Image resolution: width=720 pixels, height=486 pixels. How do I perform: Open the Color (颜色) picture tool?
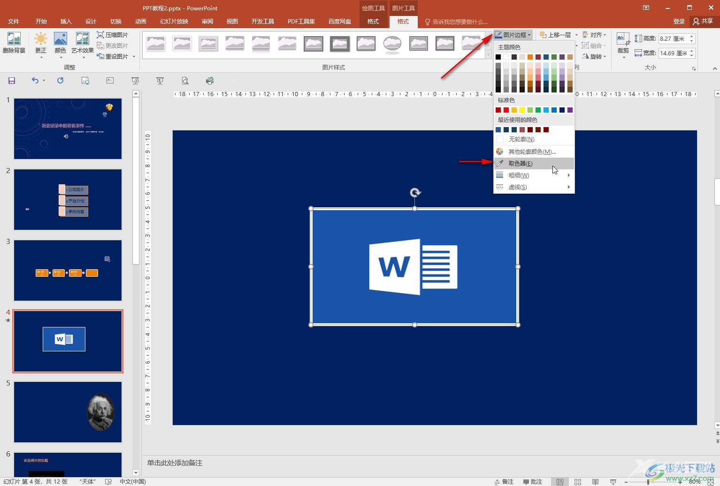61,45
